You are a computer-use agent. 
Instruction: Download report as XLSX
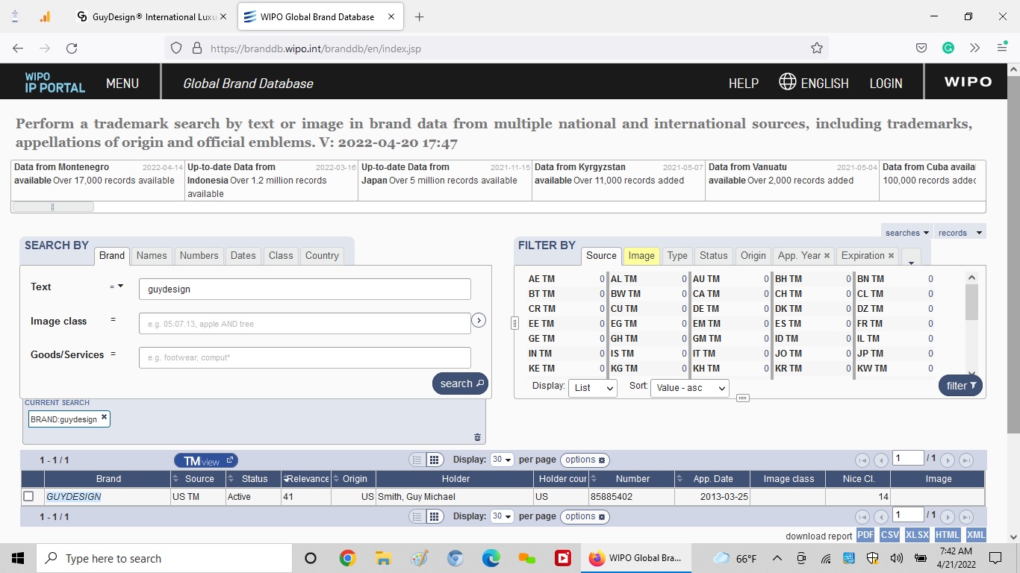[x=917, y=535]
